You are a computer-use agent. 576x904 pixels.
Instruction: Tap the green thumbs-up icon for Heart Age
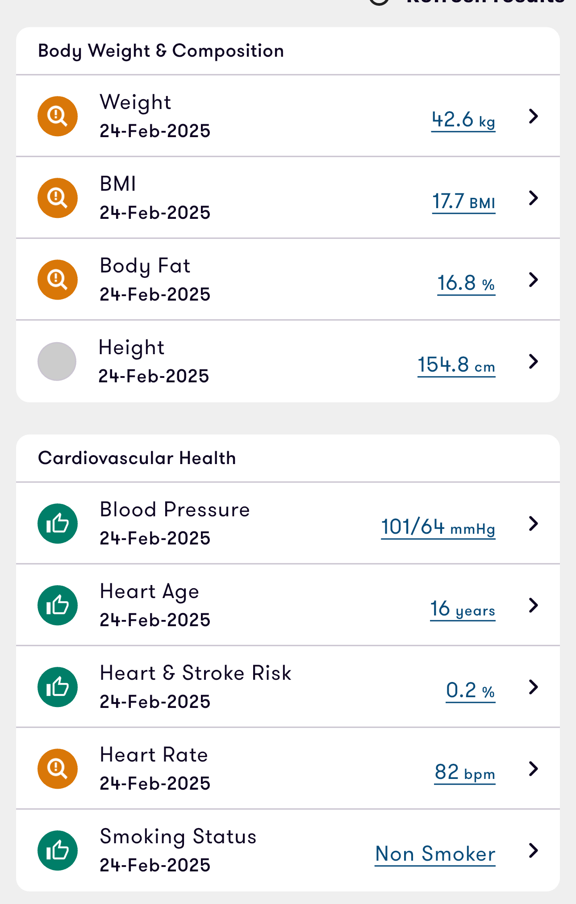tap(58, 605)
